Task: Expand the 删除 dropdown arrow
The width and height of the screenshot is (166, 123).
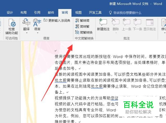Action: click(116, 33)
